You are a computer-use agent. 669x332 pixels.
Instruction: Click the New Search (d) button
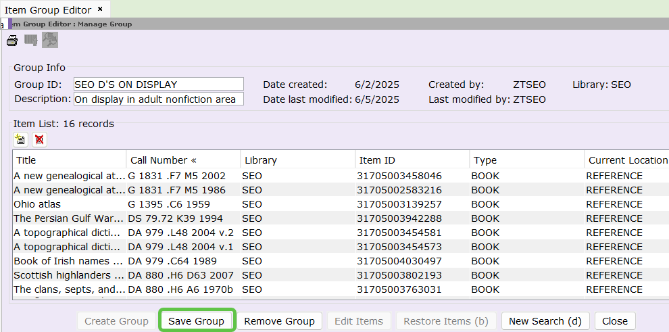(x=545, y=321)
